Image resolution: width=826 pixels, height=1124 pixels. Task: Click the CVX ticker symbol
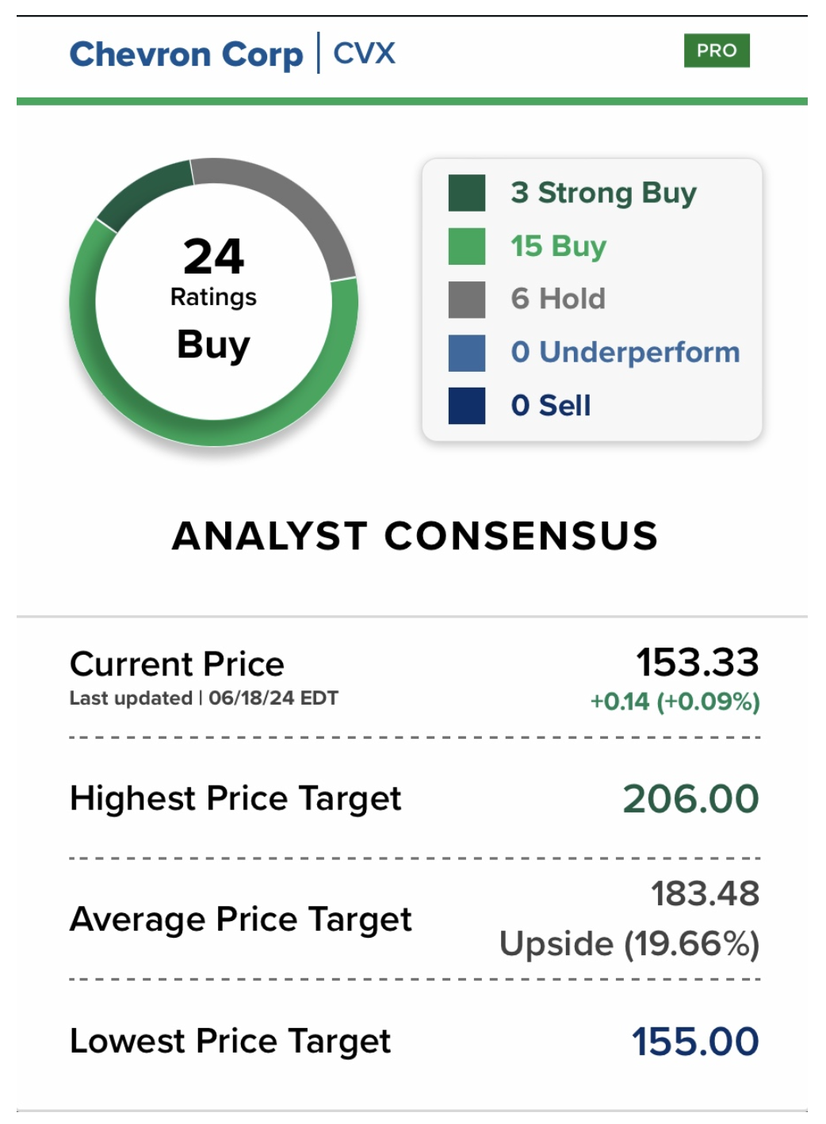click(364, 53)
